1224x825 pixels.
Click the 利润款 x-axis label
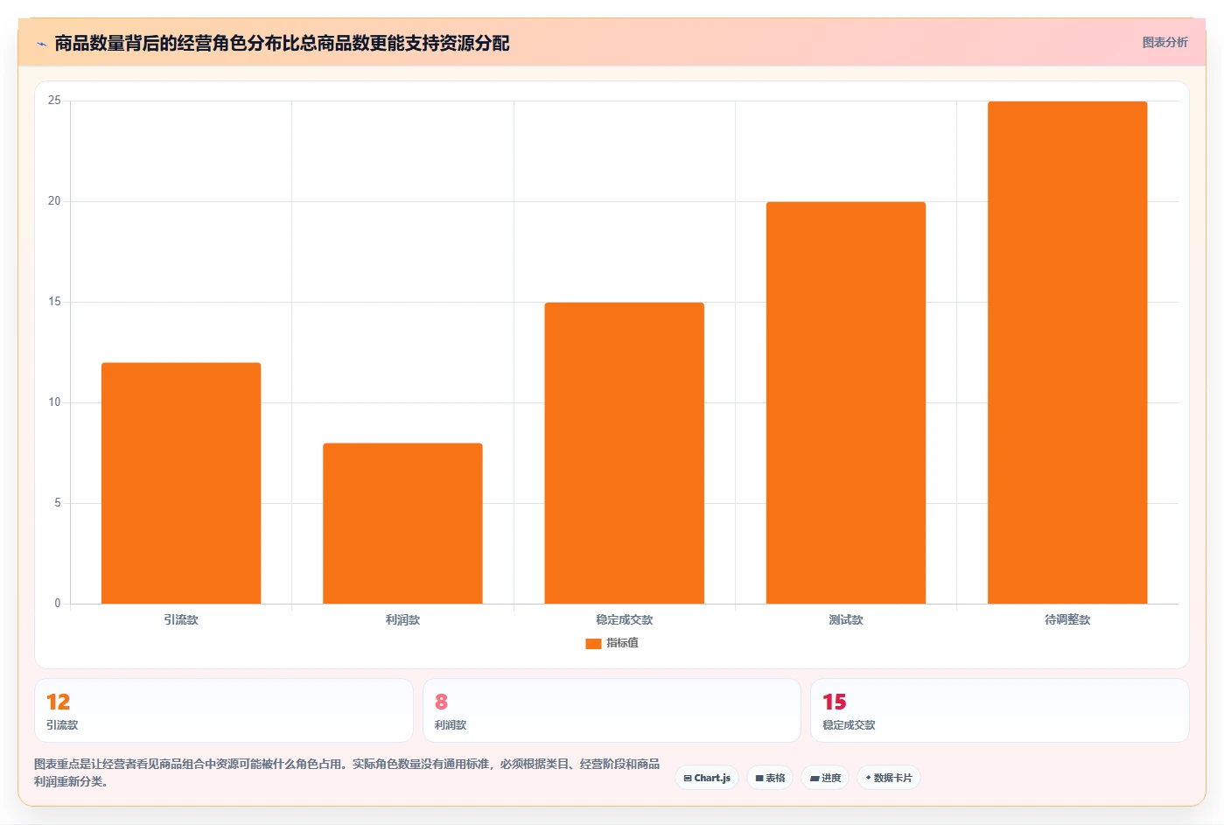coord(402,619)
